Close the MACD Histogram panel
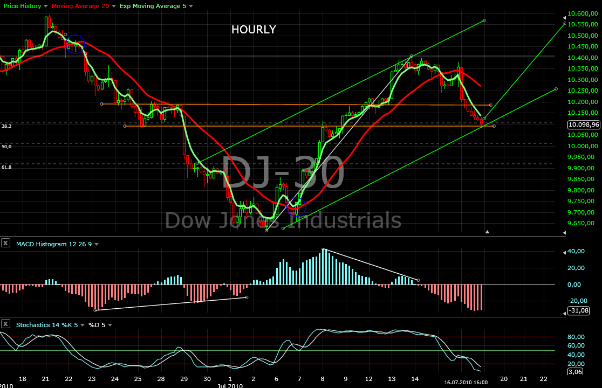This screenshot has height=388, width=602. 5,243
